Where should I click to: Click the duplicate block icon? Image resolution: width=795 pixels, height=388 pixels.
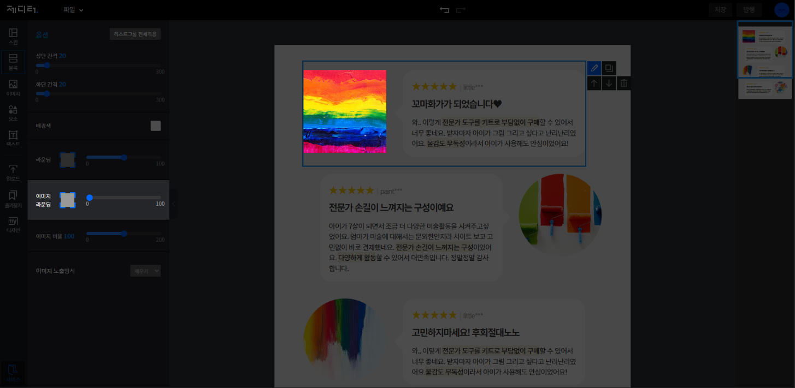click(609, 68)
